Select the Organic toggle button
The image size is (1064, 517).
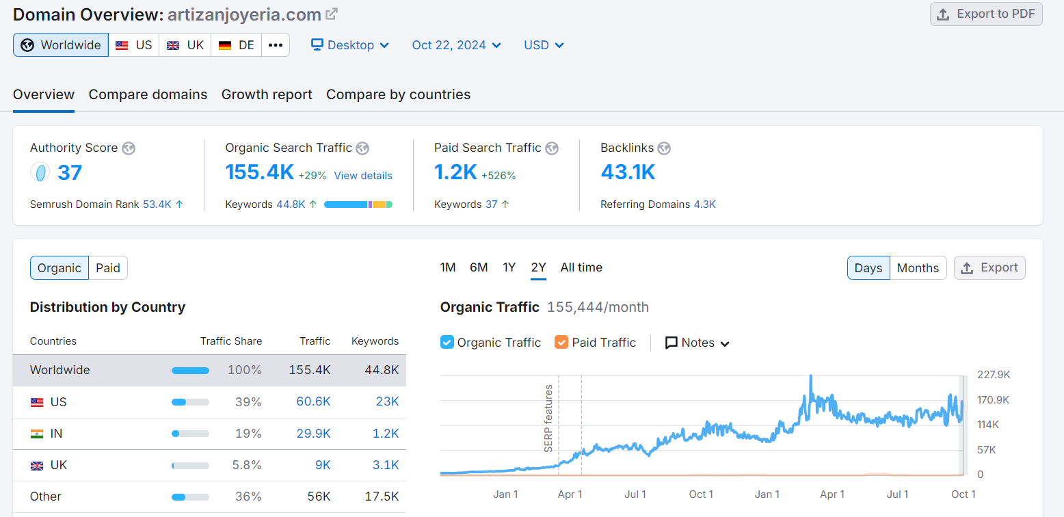coord(59,268)
